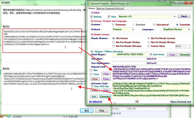Enable the Auto-Insert checkbox
Viewport: 194px width, 118px height.
[x=151, y=54]
